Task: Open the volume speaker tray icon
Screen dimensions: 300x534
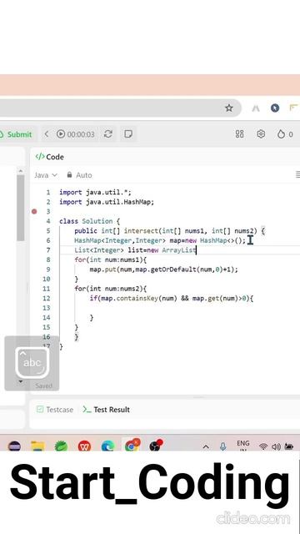Action: pos(276,447)
